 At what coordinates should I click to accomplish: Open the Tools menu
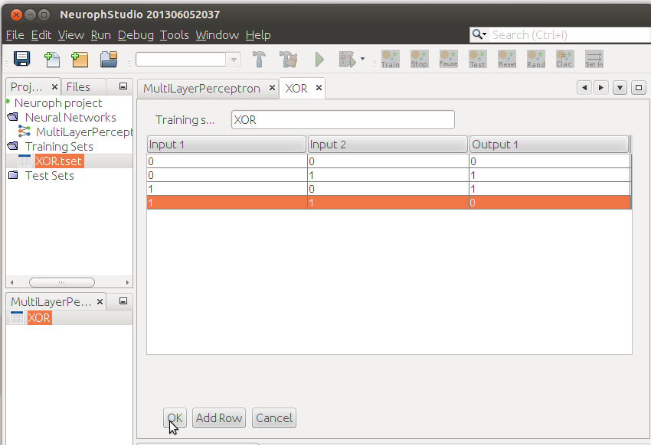click(175, 34)
